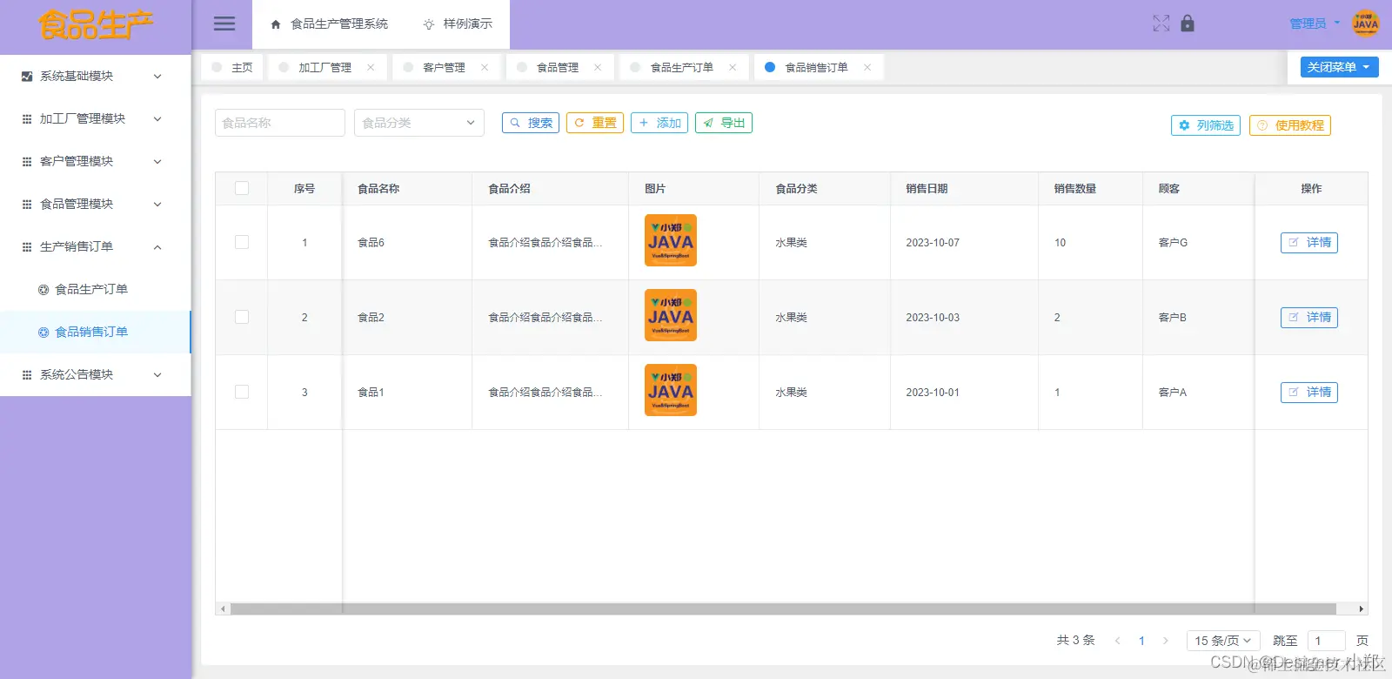This screenshot has height=679, width=1392.
Task: Open 食品销售订单 in the sidebar
Action: click(95, 333)
